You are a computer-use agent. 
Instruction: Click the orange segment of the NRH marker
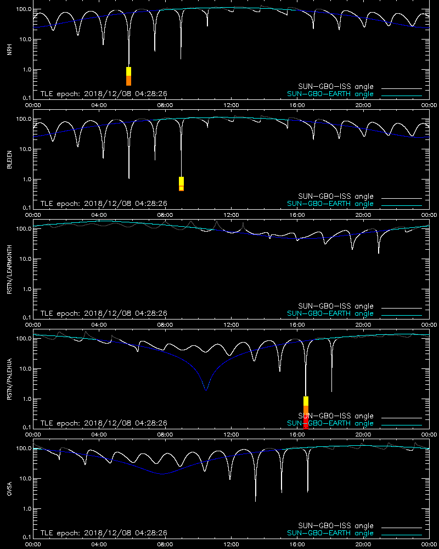(129, 81)
